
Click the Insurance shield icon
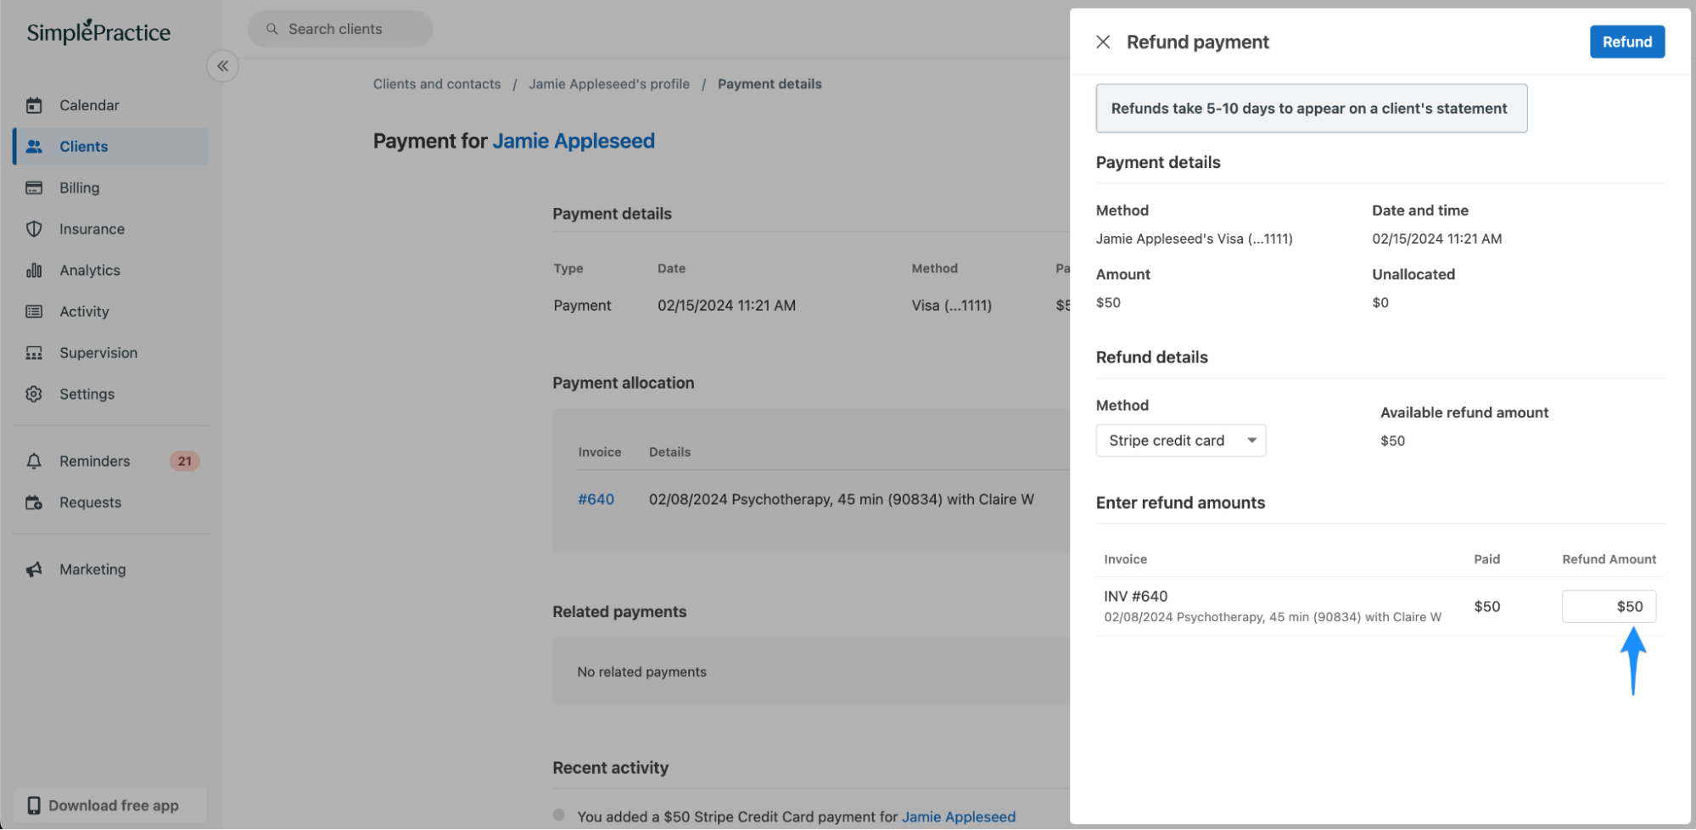[34, 229]
